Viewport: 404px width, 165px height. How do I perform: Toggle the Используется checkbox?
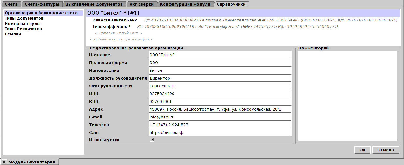(152, 140)
